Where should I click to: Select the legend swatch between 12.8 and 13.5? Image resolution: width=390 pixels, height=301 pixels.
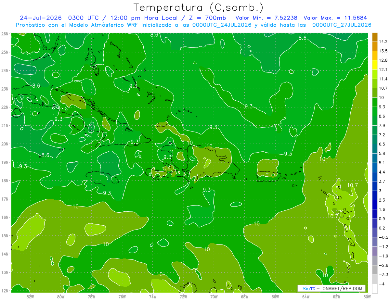(x=375, y=56)
